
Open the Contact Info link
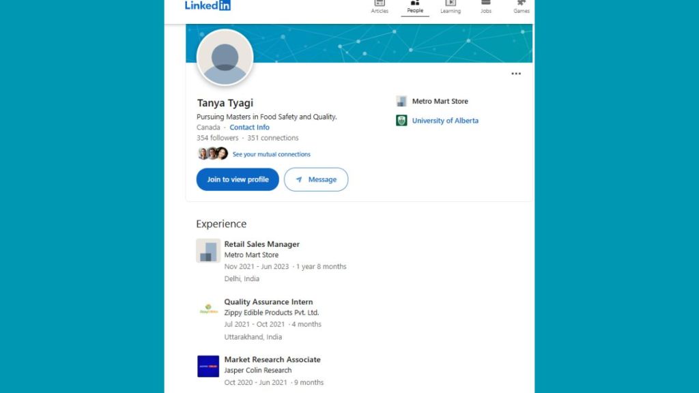point(249,128)
